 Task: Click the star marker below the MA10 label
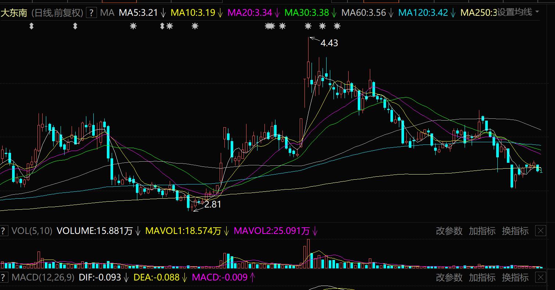tap(195, 26)
